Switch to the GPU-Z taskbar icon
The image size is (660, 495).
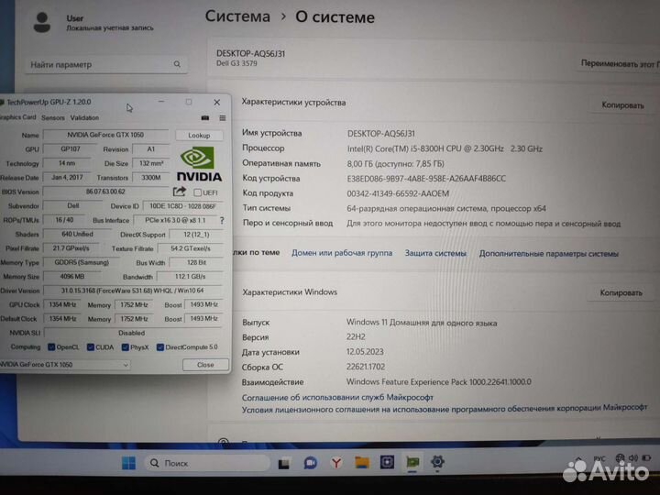(412, 462)
